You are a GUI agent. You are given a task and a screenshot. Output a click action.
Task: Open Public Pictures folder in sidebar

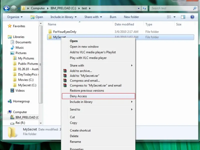26,64
